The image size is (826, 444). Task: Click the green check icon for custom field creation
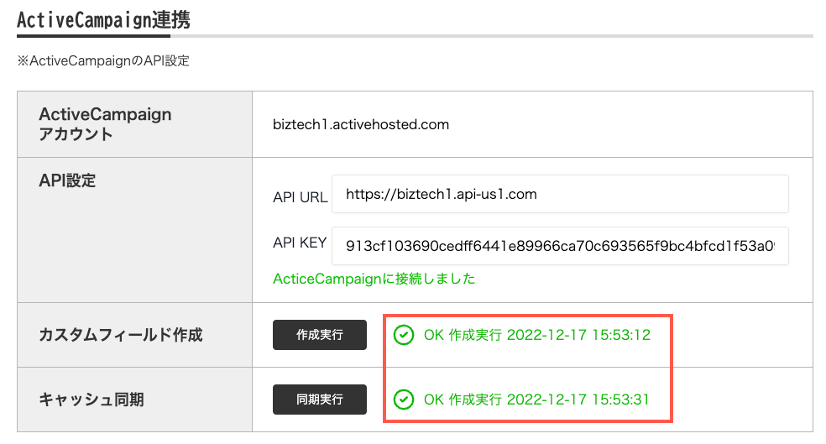click(x=403, y=336)
